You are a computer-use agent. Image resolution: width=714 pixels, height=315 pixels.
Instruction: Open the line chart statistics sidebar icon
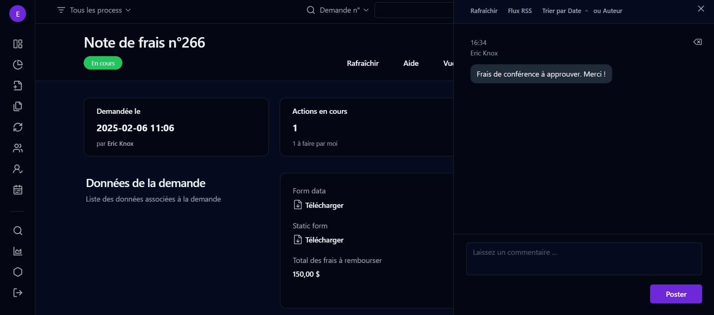point(18,251)
